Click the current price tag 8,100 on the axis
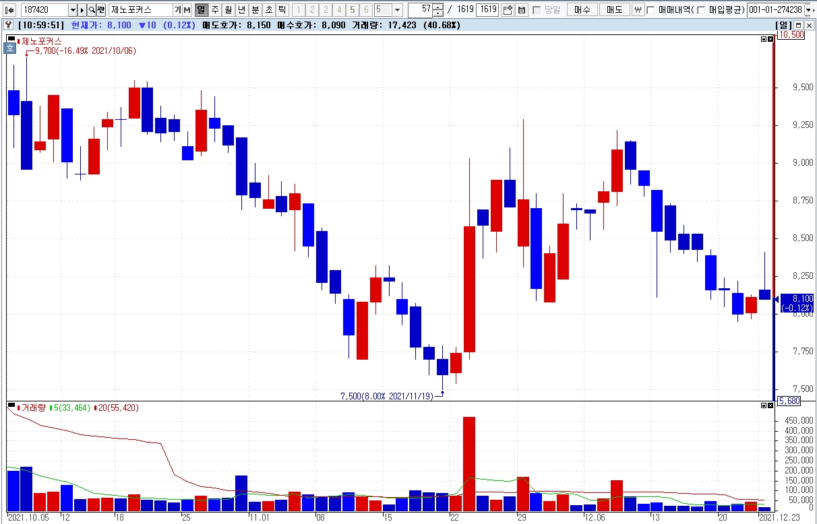 click(797, 303)
